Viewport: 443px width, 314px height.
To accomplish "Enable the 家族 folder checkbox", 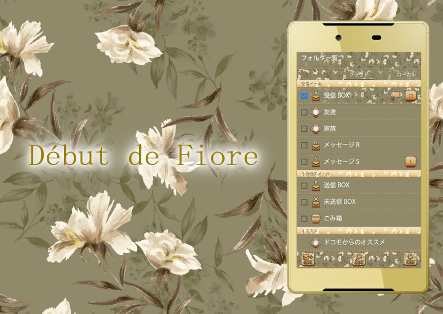I will [304, 129].
